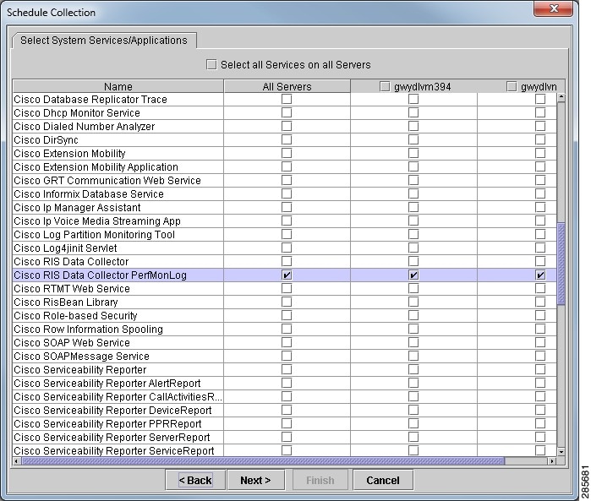Select the Cisco Log4jinit Servlet row name

65,248
